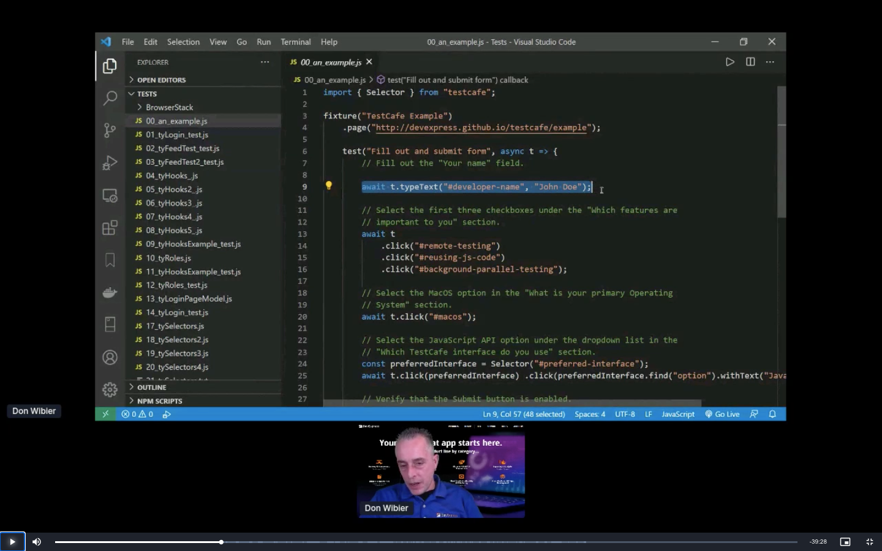Screen dimensions: 882x551
Task: Open the Docker view in activity bar
Action: click(110, 293)
